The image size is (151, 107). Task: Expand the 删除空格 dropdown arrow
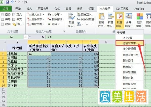[64, 19]
